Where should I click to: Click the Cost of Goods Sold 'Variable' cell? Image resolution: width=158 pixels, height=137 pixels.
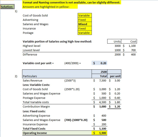coord(85,16)
